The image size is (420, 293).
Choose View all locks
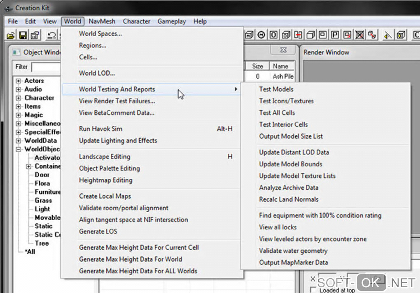click(326, 227)
